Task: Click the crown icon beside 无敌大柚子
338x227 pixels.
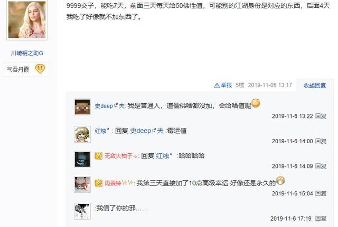Action: (99, 155)
